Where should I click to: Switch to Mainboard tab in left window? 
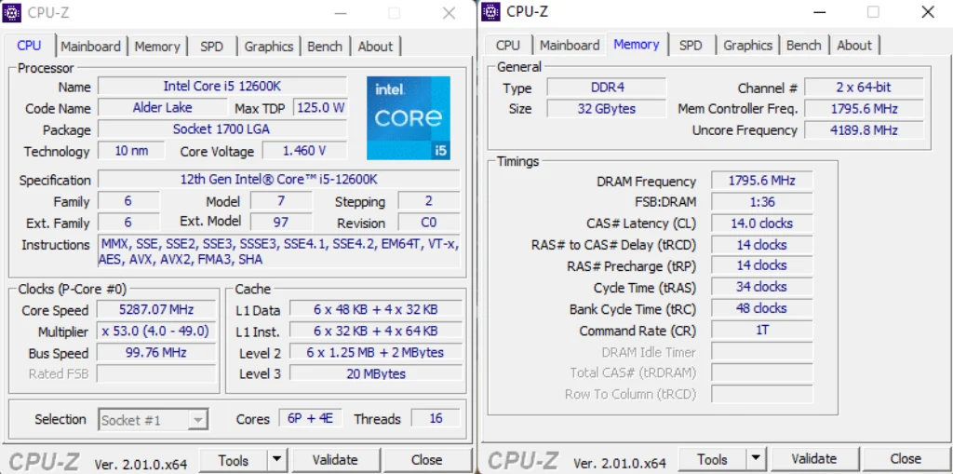tap(90, 47)
